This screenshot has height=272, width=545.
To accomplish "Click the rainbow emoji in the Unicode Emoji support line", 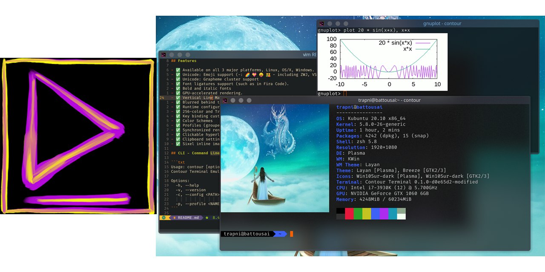I will click(248, 74).
